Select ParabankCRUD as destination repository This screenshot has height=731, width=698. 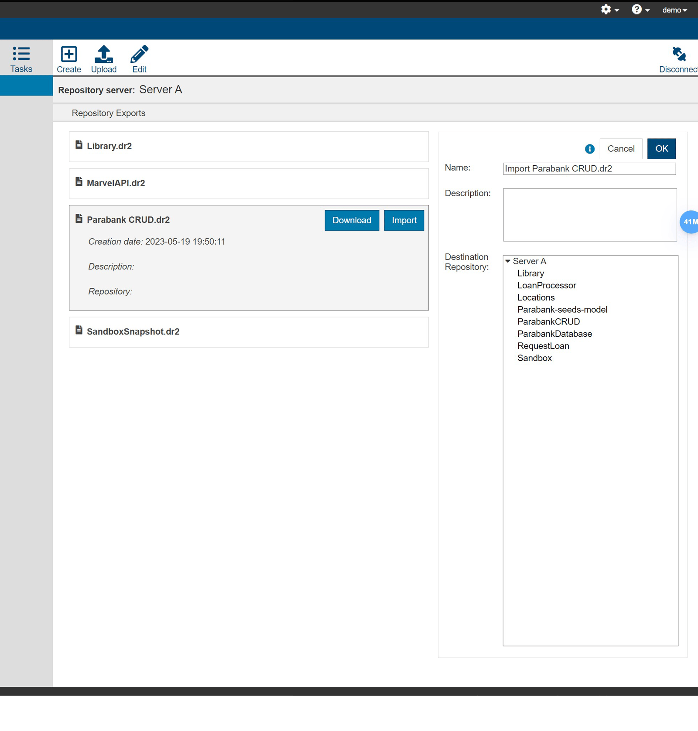click(548, 321)
